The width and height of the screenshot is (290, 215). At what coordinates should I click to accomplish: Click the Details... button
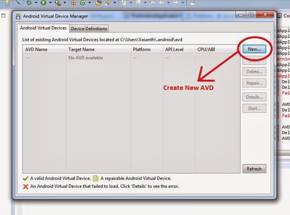254,97
